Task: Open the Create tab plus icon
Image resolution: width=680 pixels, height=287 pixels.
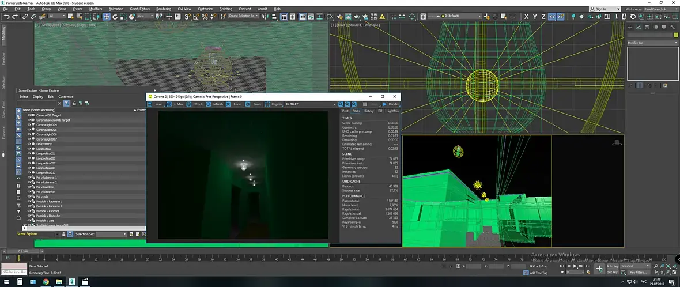Action: pos(630,27)
